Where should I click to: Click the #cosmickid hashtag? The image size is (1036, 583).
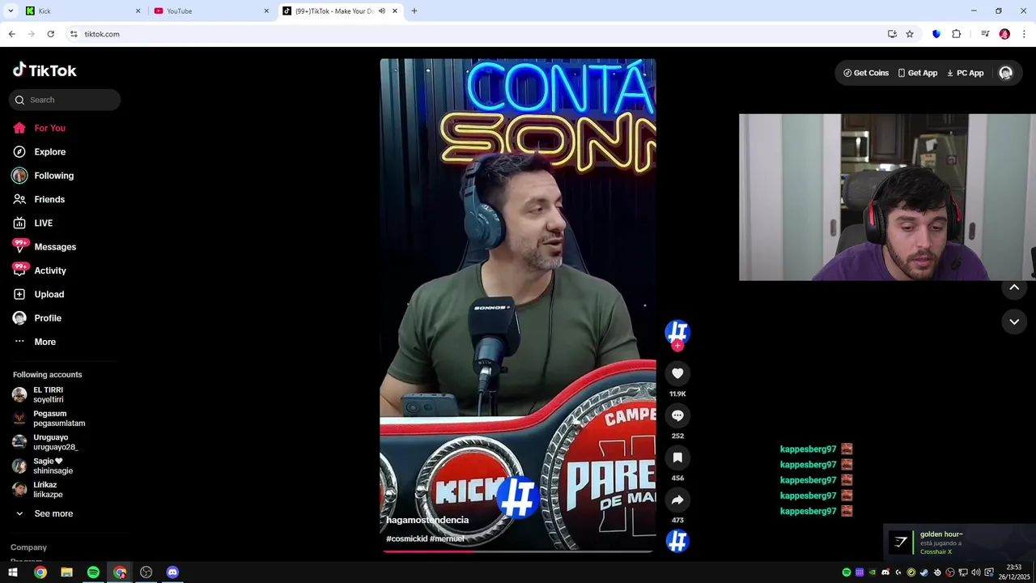click(406, 538)
